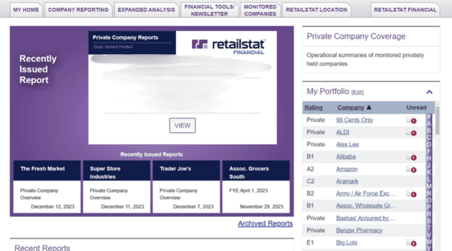The image size is (452, 251).
Task: Click the retailstat Financial logo
Action: [228, 46]
